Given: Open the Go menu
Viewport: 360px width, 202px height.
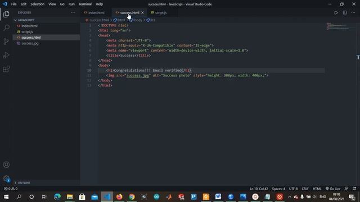Looking at the screenshot, I should [x=62, y=4].
